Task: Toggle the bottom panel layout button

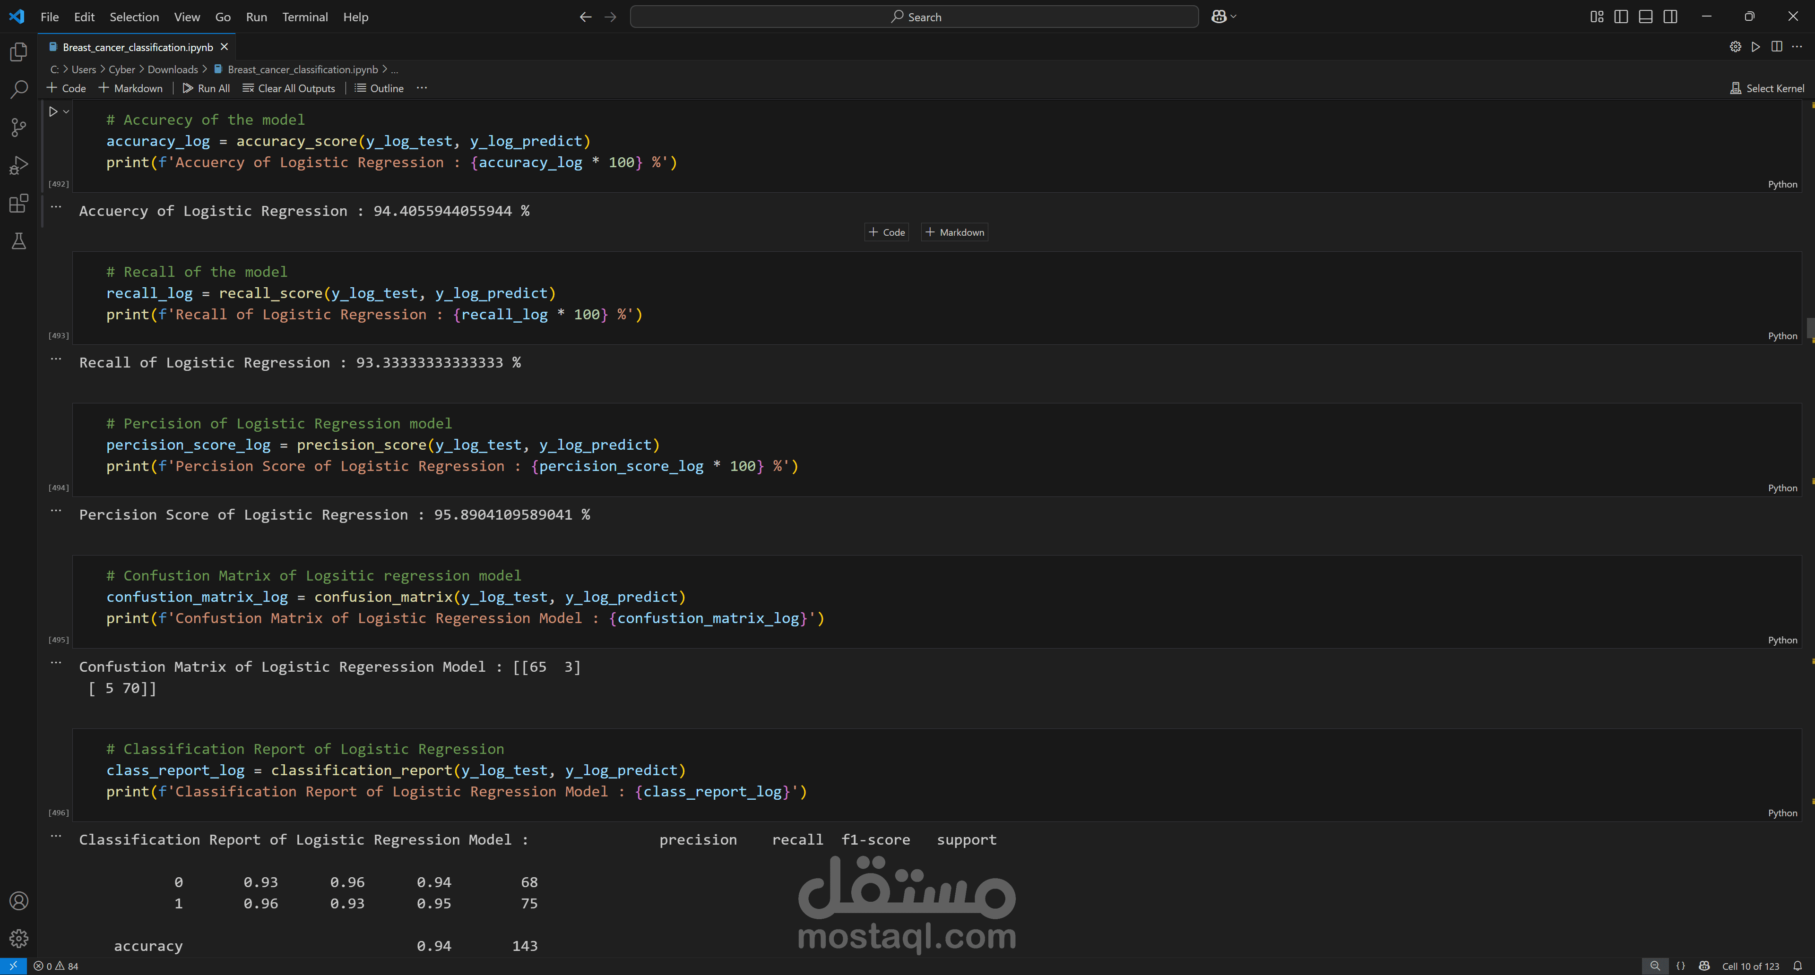Action: (x=1645, y=17)
